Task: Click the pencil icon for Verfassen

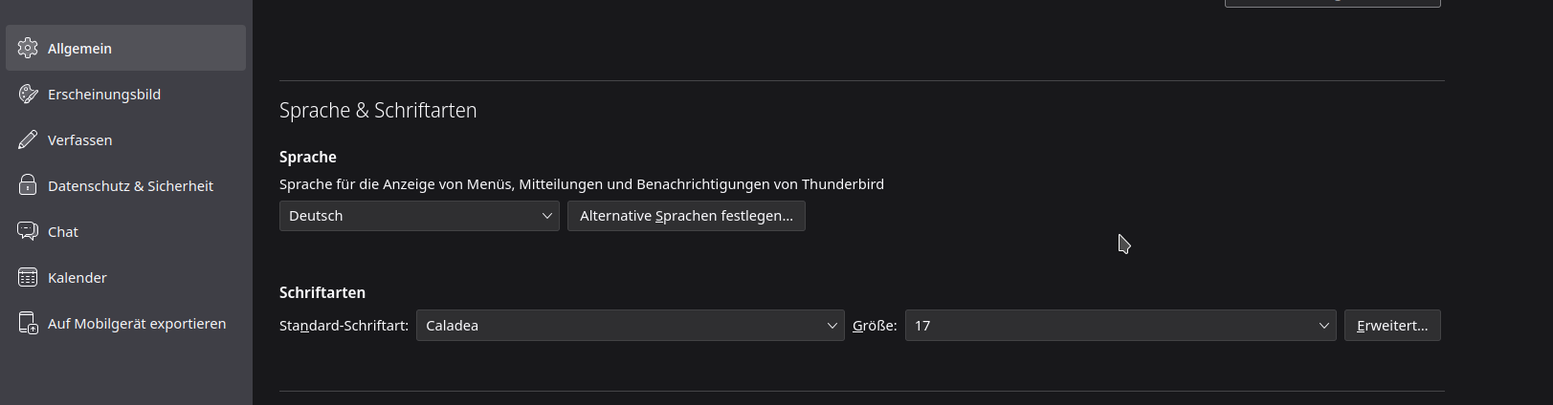Action: pos(28,139)
